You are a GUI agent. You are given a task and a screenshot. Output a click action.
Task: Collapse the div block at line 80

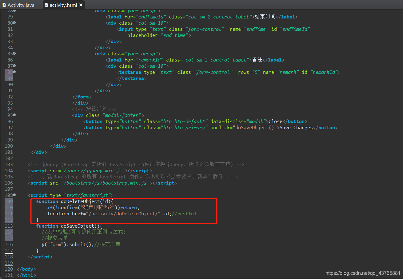(x=14, y=23)
